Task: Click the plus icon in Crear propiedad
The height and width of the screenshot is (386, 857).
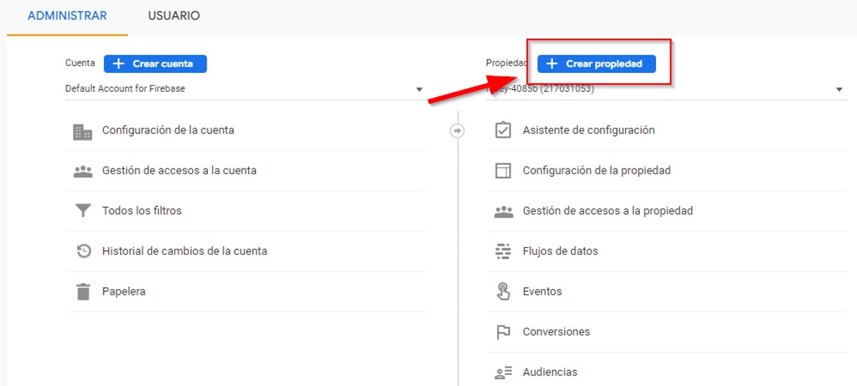Action: click(552, 64)
